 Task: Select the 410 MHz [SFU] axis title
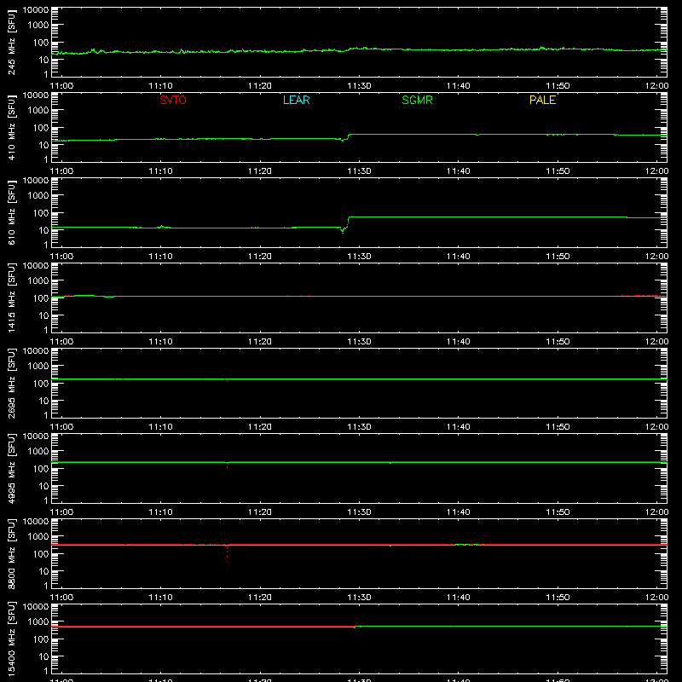[11, 127]
